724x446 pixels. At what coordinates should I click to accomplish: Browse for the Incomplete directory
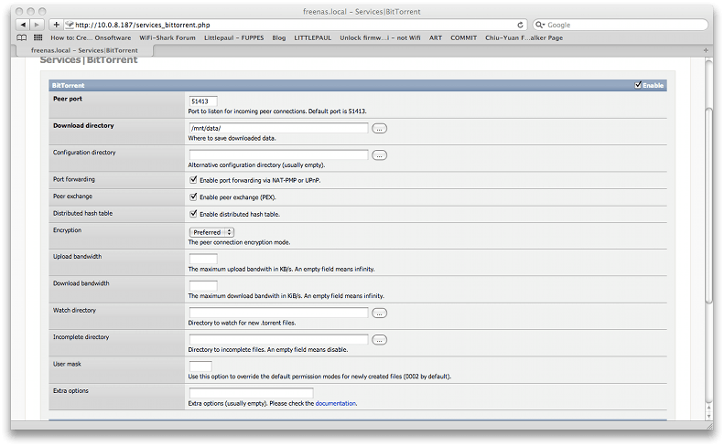(x=379, y=340)
